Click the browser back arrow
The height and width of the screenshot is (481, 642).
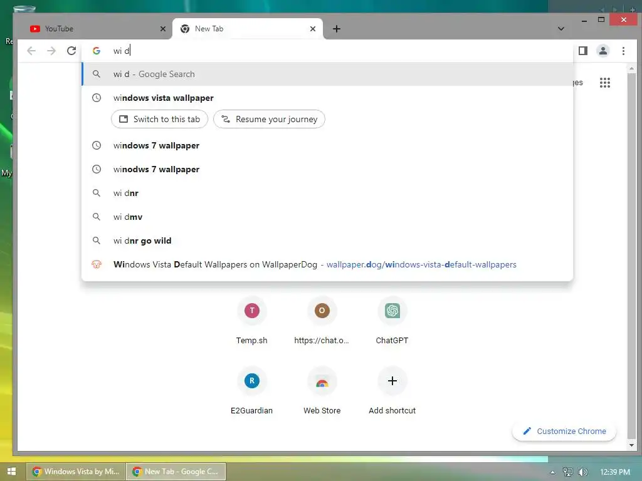click(x=31, y=51)
